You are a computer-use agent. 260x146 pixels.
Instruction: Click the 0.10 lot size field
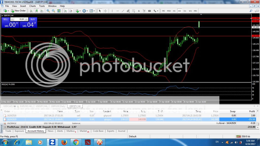click(19, 19)
